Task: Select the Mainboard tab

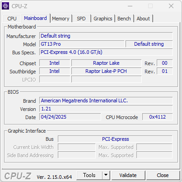Action: coord(35,18)
